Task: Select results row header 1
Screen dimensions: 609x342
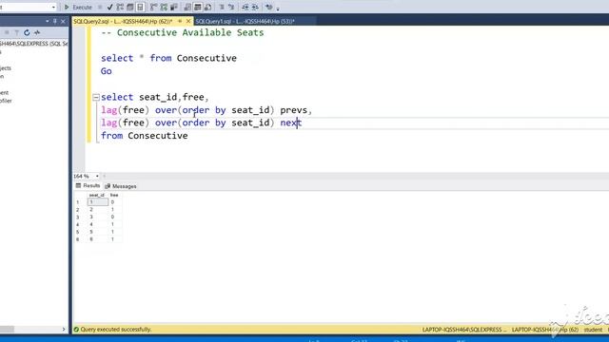Action: point(78,202)
